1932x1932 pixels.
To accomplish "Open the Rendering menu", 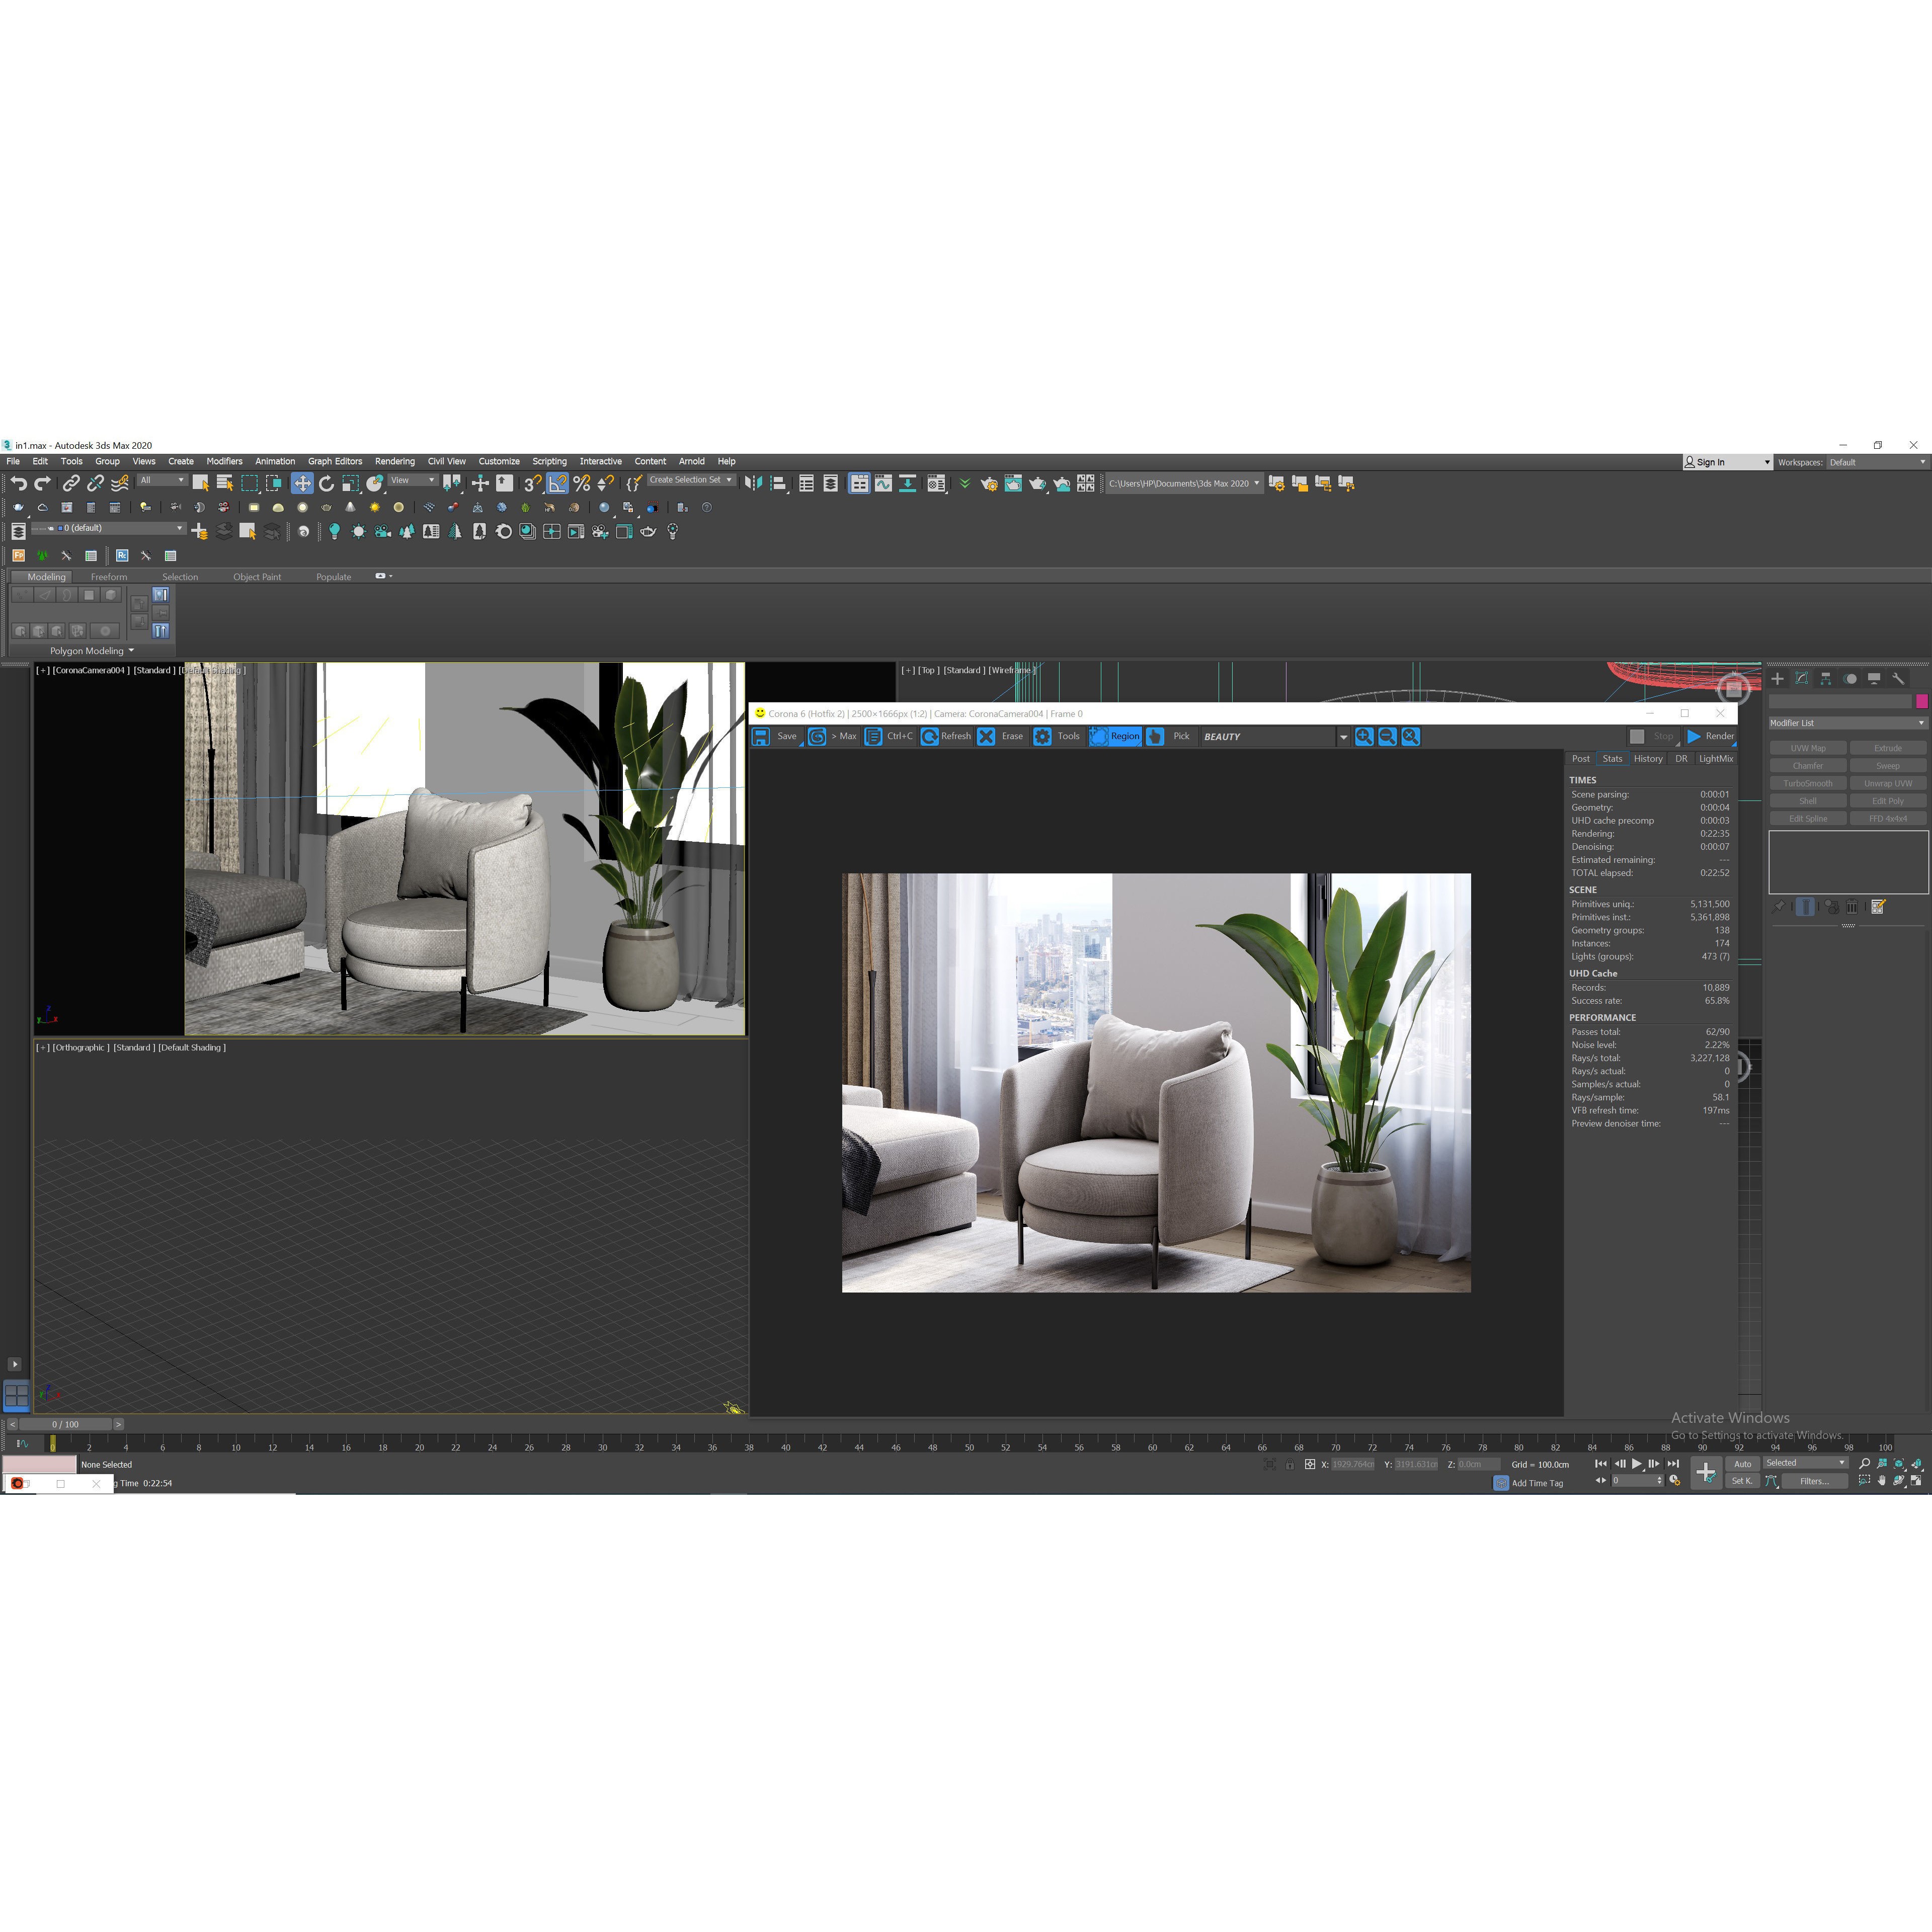I will tap(395, 461).
